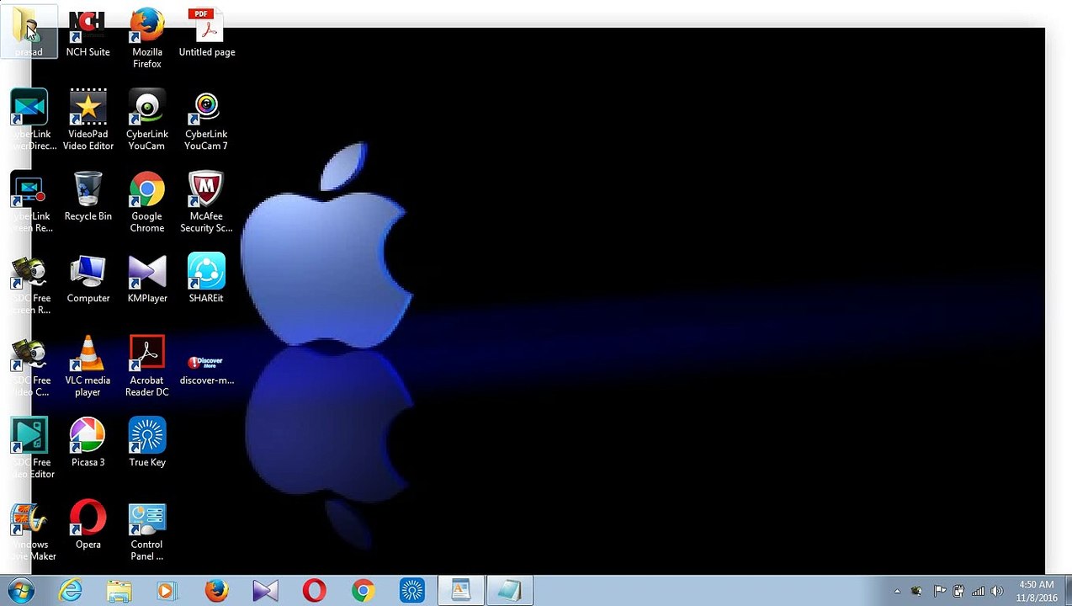Select the CyberLink YouCam desktop shortcut
1072x606 pixels.
[x=146, y=120]
